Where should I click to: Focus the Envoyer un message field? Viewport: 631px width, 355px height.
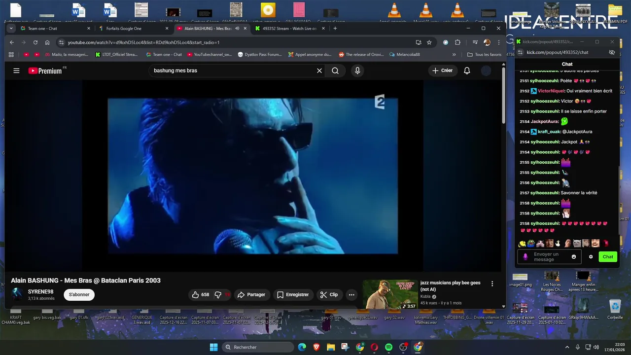coord(550,257)
